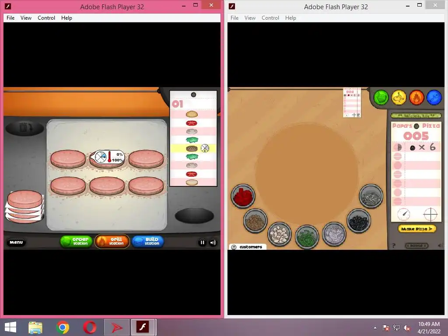The width and height of the screenshot is (448, 336).
Task: Click the orange bake station flame button
Action: (x=416, y=98)
